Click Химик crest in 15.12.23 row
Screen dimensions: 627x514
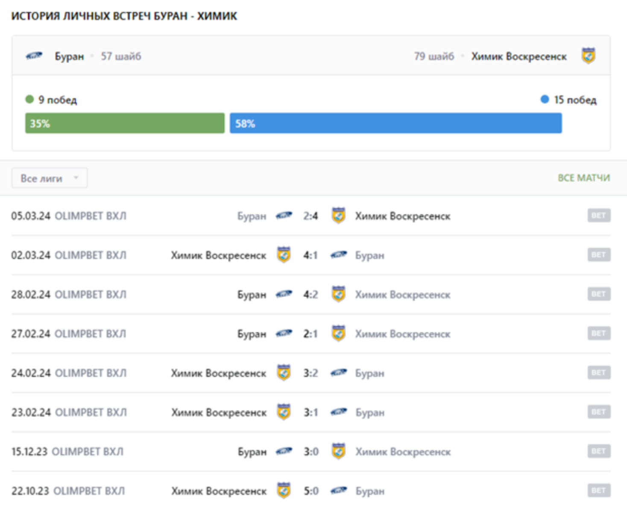(339, 451)
